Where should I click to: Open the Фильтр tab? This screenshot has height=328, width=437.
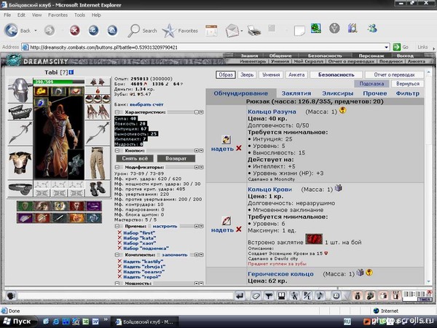click(407, 93)
